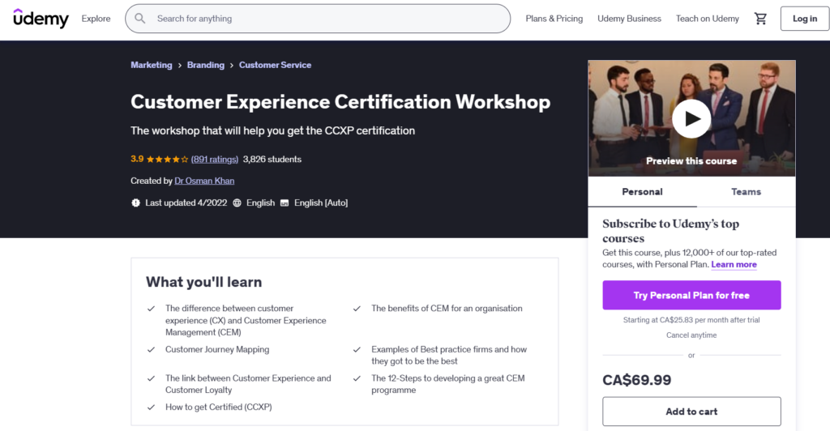This screenshot has width=830, height=431.
Task: Switch to the Personal tab
Action: pyautogui.click(x=642, y=192)
